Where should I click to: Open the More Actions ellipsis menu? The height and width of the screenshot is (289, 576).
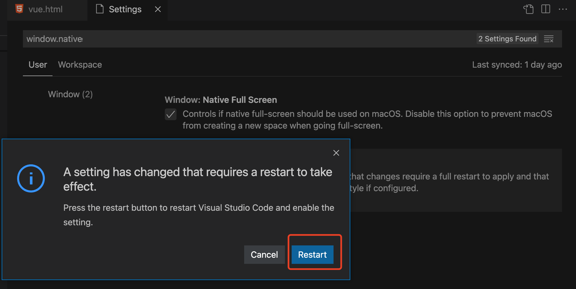[x=563, y=9]
